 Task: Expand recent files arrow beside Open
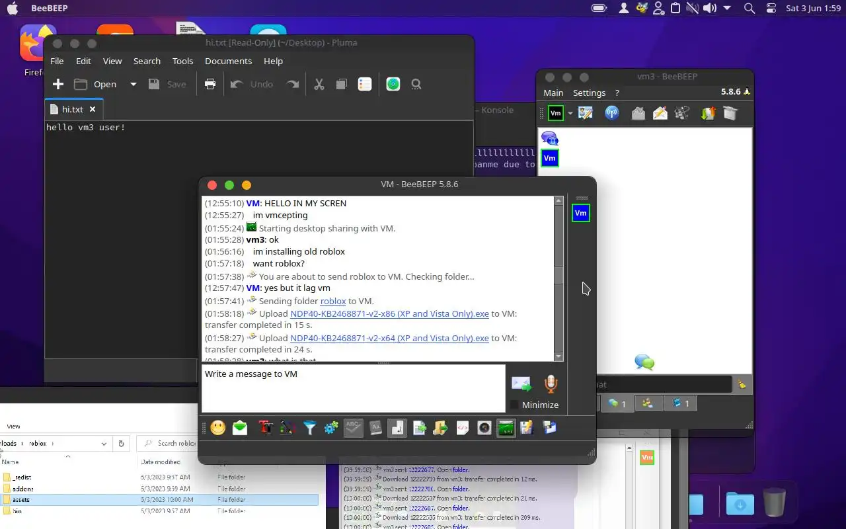(133, 84)
